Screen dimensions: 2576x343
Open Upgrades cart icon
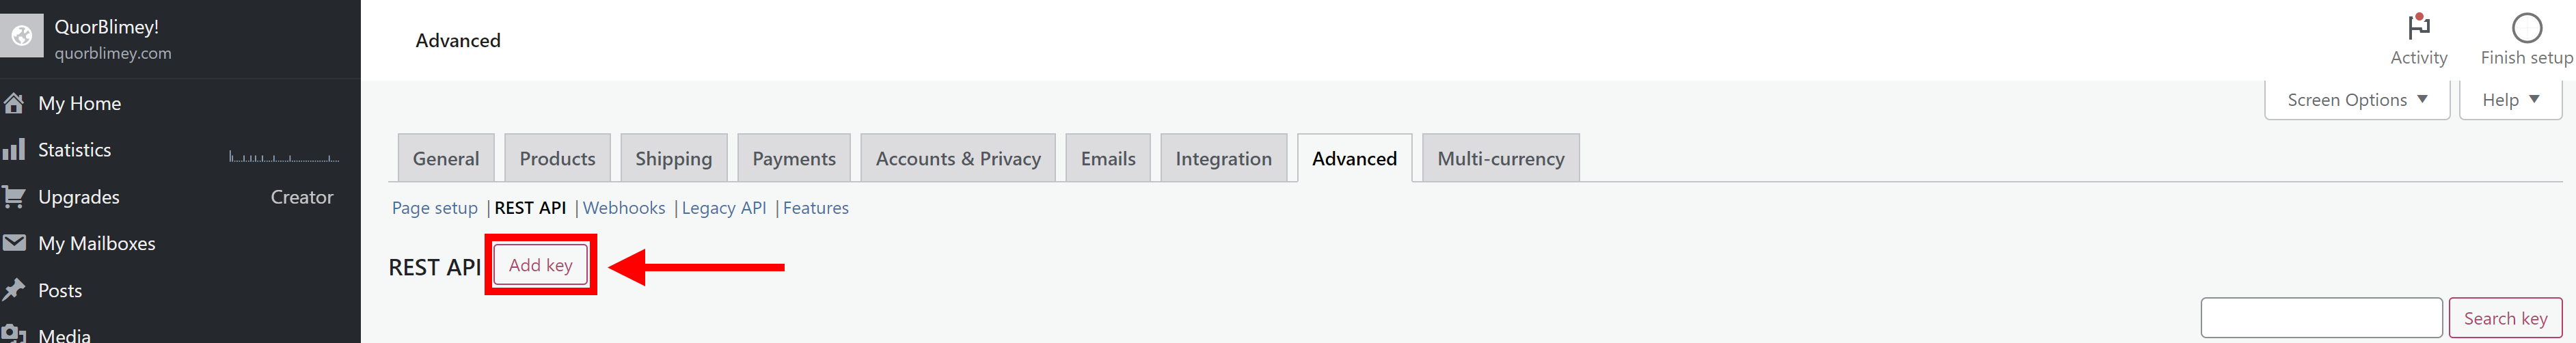tap(14, 197)
